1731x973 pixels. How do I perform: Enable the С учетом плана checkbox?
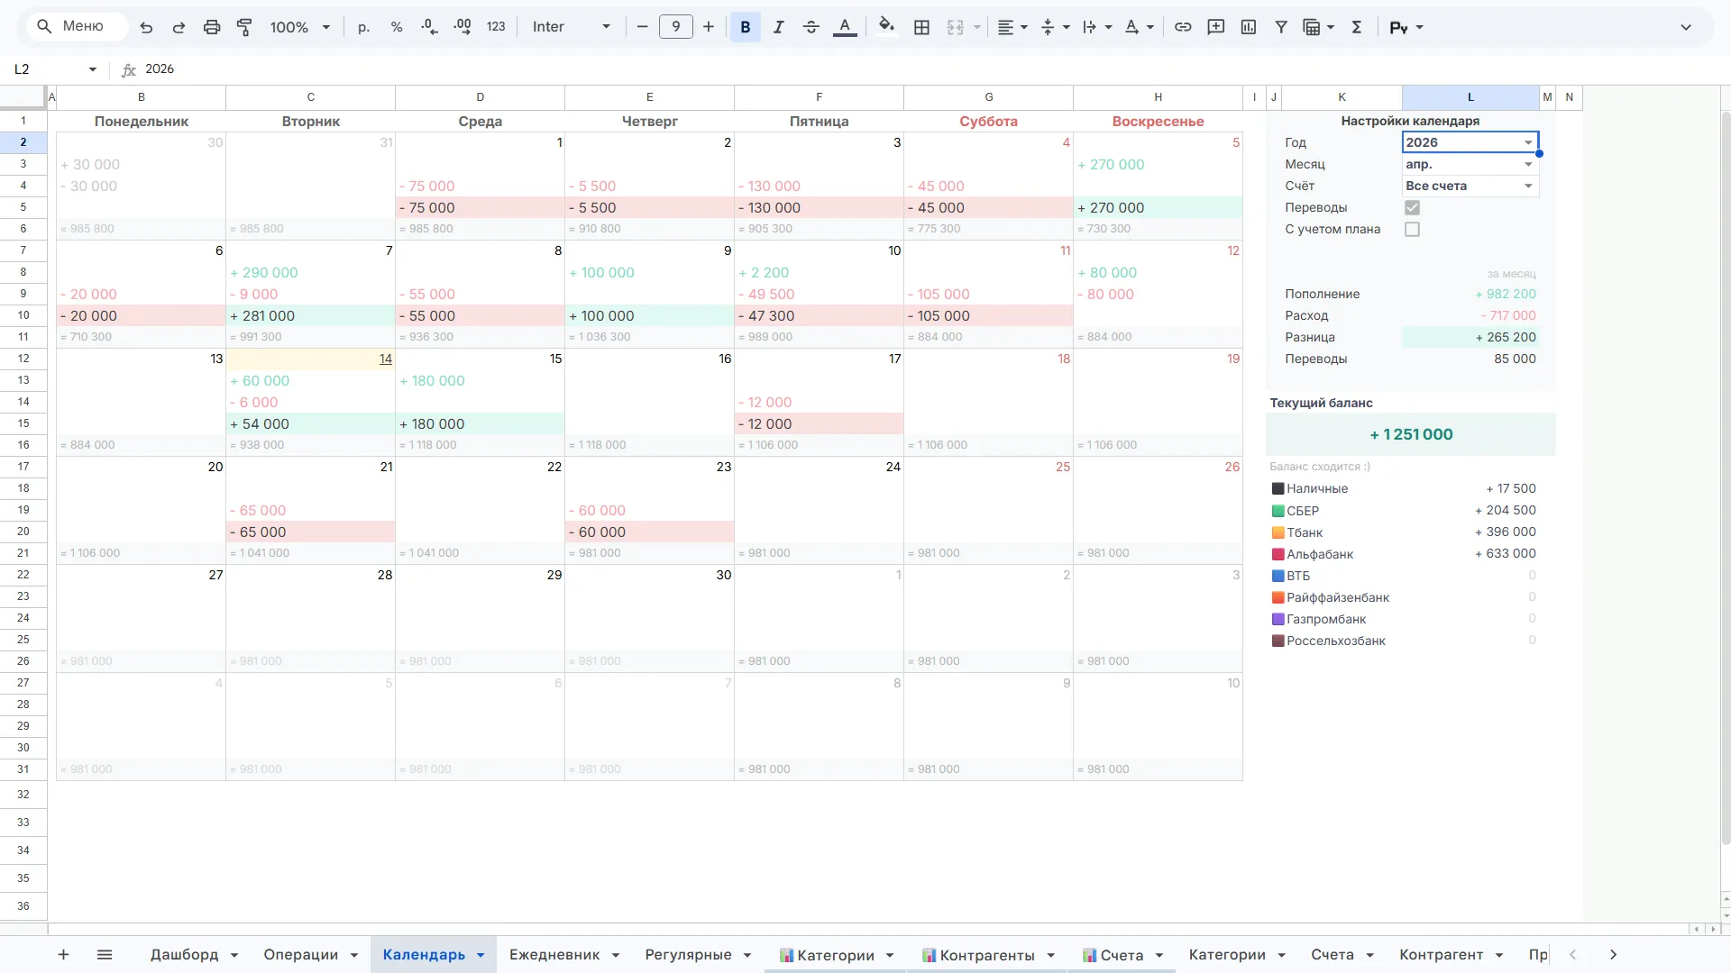click(1412, 229)
